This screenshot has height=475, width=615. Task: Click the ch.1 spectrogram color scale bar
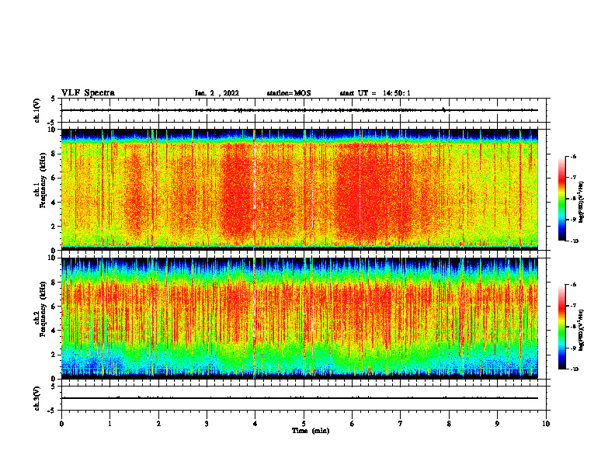coord(561,199)
